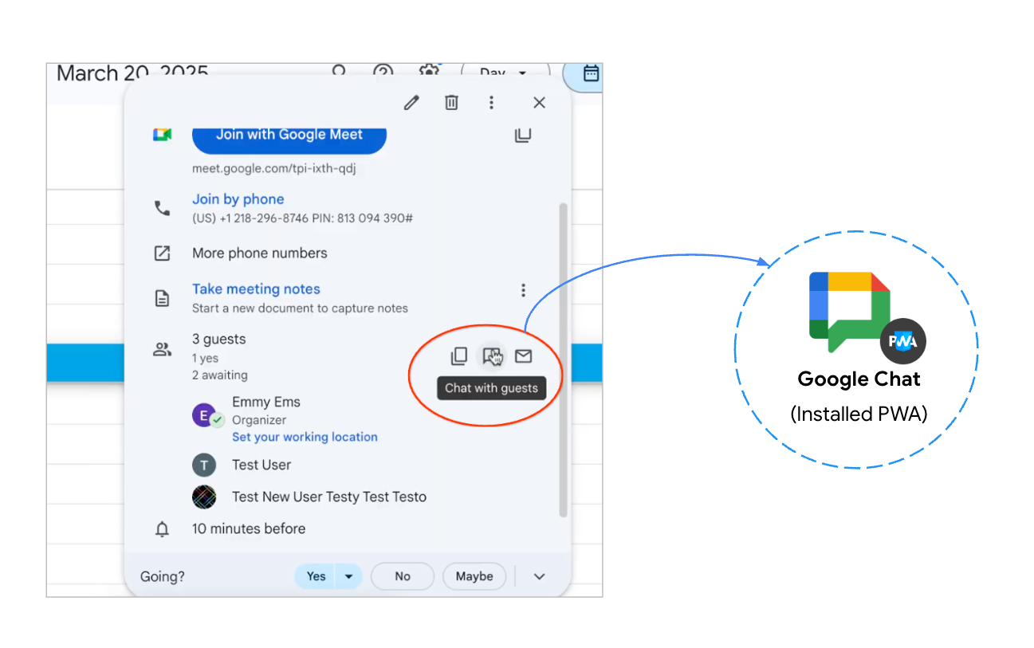
Task: Open the Join by phone link
Action: click(238, 199)
